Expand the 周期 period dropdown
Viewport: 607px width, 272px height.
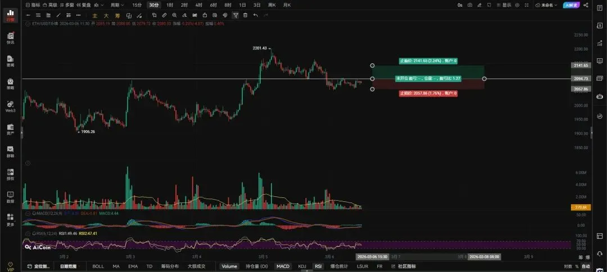click(x=117, y=5)
